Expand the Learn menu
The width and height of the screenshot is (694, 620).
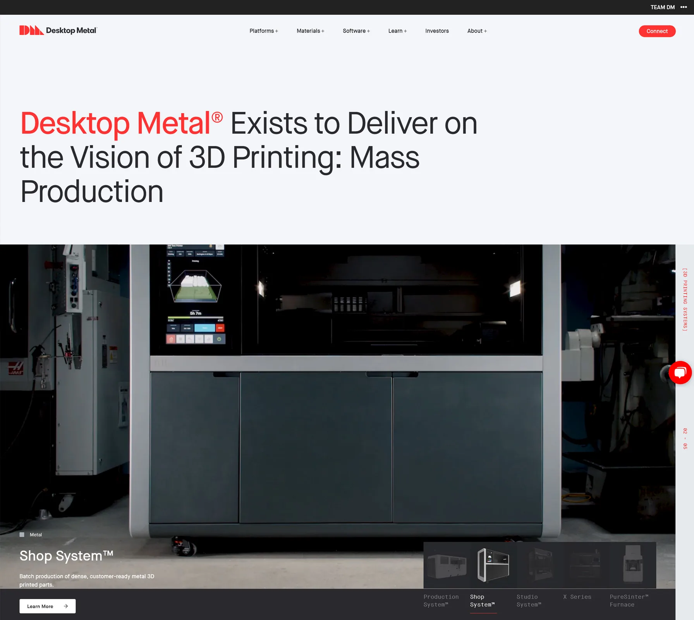(398, 31)
